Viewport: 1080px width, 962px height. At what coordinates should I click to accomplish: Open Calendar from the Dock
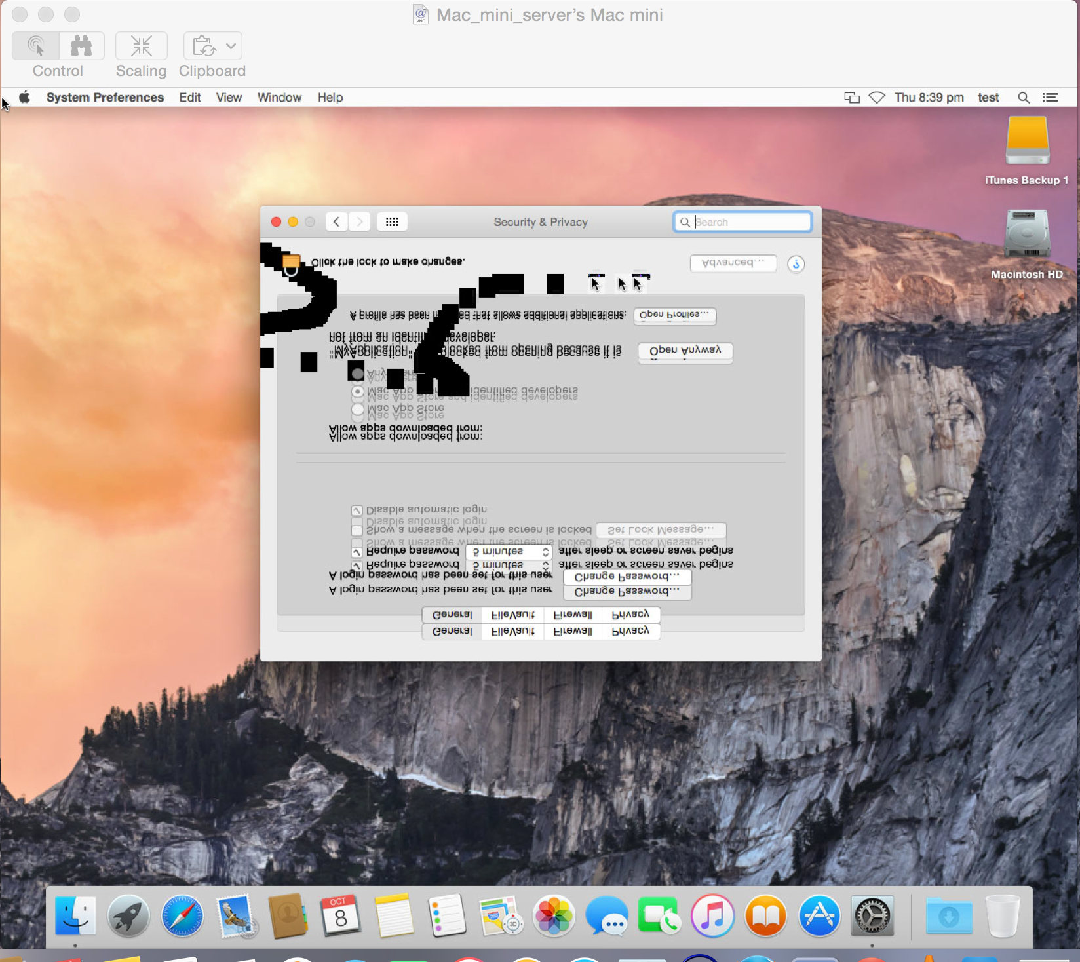[341, 915]
